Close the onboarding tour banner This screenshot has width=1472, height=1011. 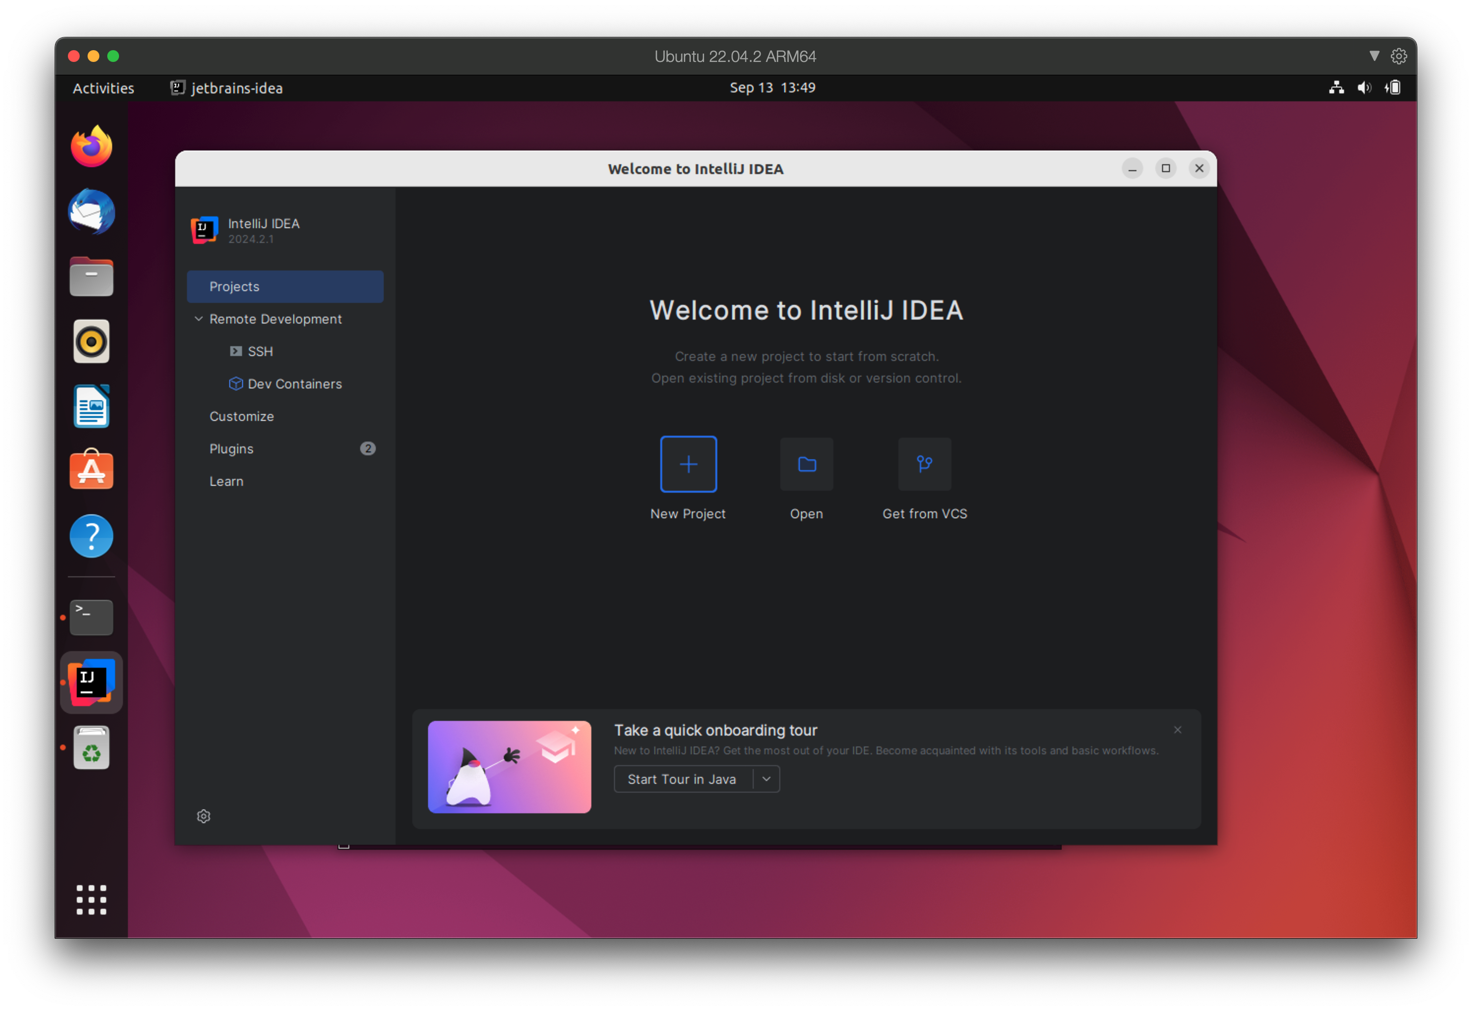point(1178,729)
